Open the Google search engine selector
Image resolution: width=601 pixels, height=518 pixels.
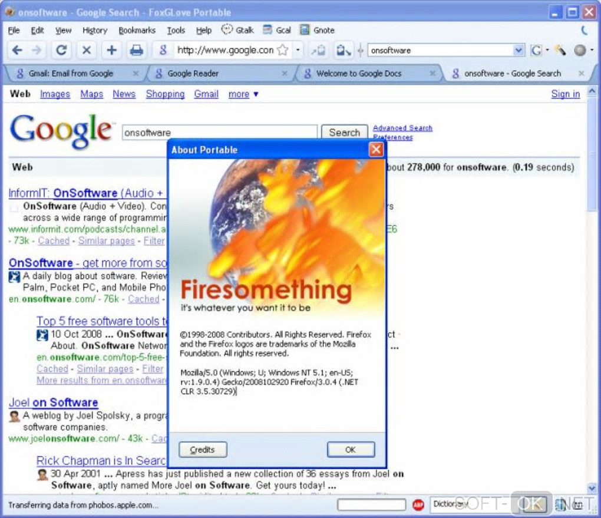point(539,50)
